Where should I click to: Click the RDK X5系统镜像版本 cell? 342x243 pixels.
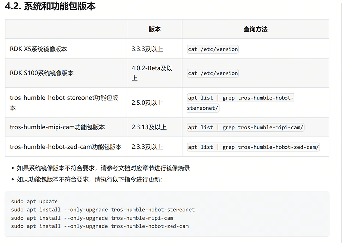(66, 49)
